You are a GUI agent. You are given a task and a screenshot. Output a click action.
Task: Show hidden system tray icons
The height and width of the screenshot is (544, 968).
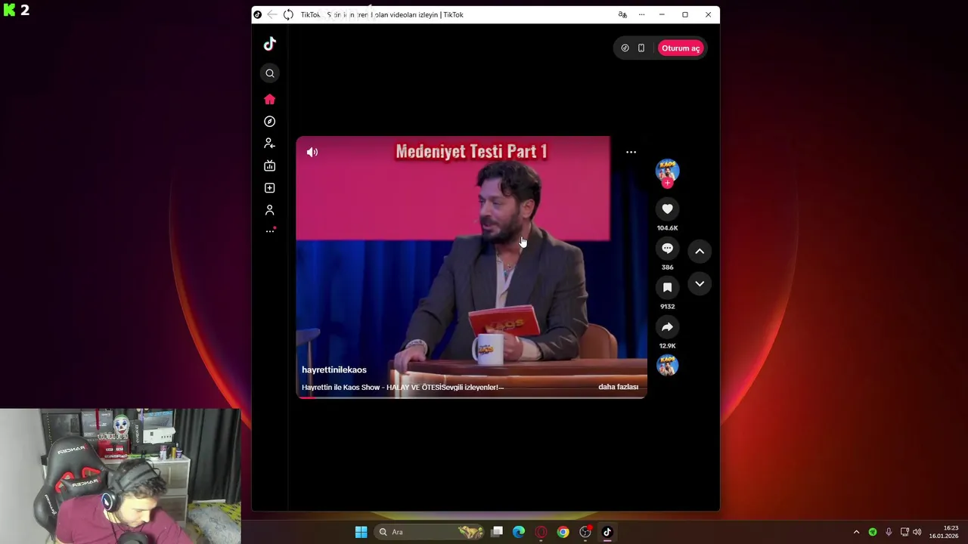[x=856, y=532]
